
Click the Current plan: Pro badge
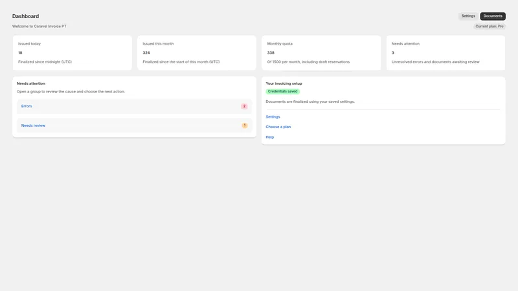(490, 27)
